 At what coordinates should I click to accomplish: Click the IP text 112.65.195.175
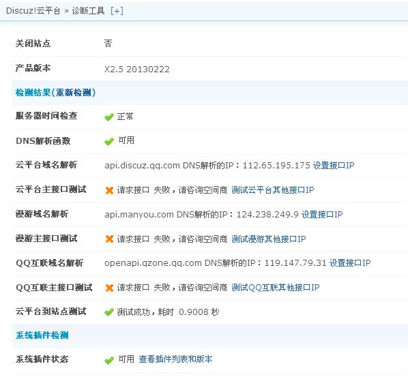click(x=276, y=166)
